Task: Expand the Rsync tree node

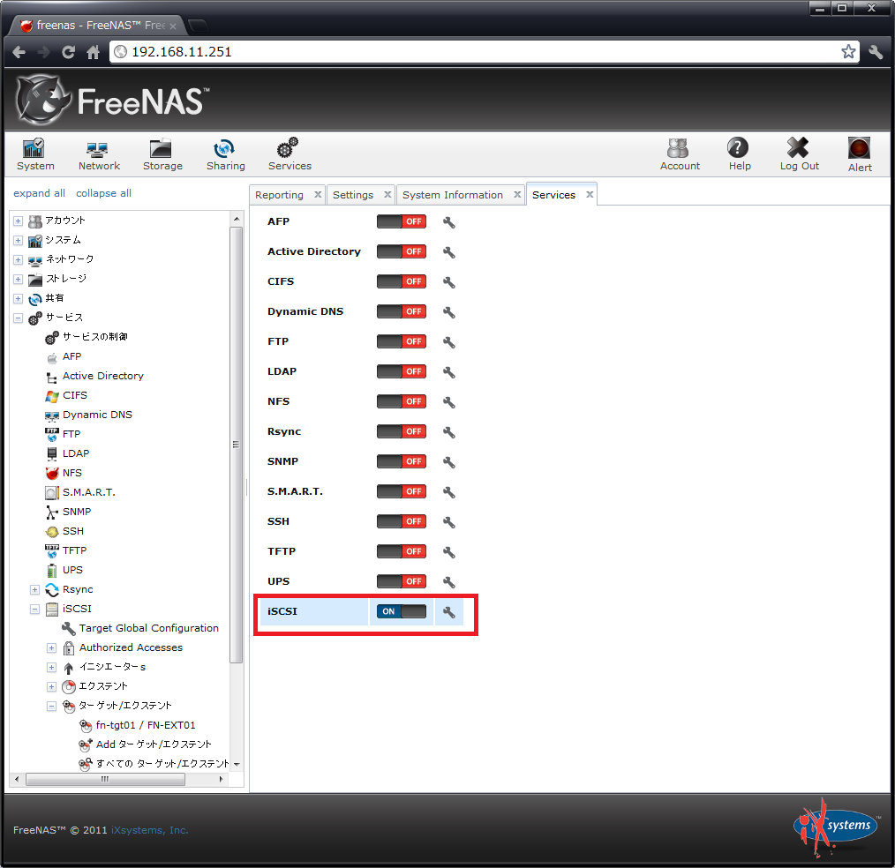Action: [34, 589]
